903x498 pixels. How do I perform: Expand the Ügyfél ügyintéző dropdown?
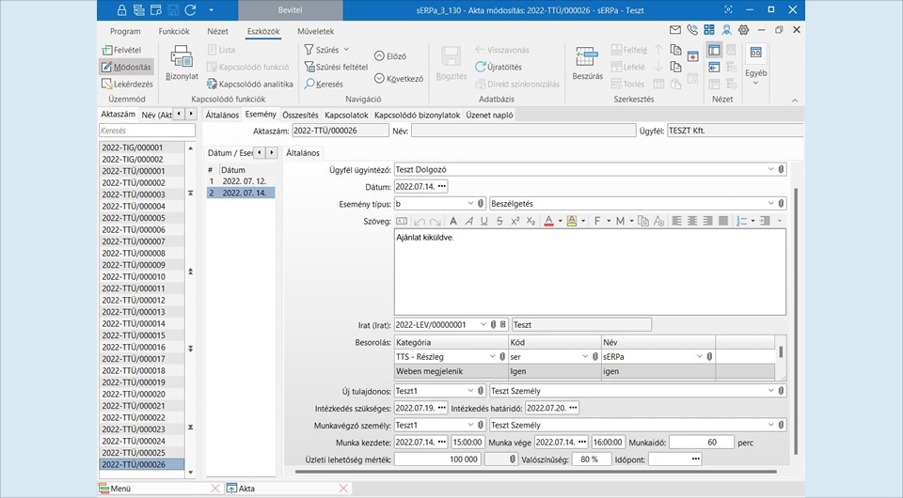click(x=770, y=169)
